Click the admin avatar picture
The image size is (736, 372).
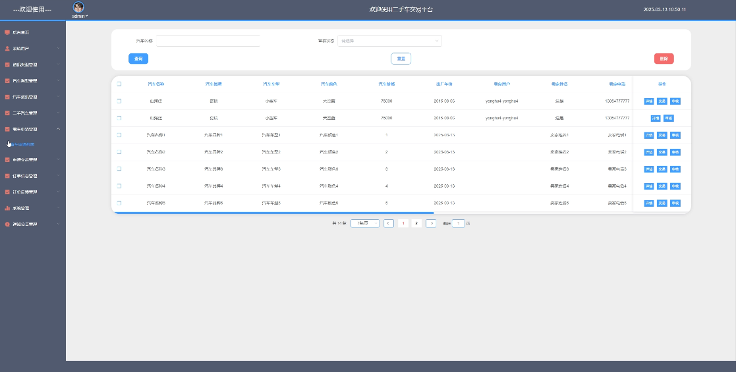[79, 7]
